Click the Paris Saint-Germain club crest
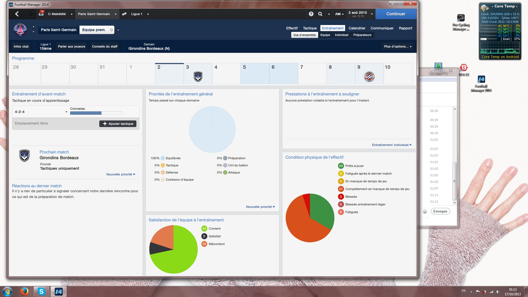 [x=20, y=30]
